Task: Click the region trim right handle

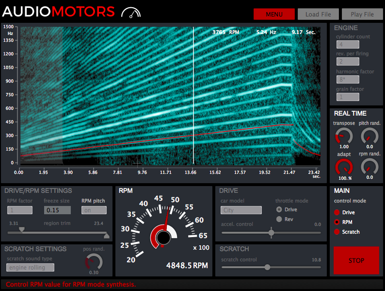Action: (x=107, y=236)
